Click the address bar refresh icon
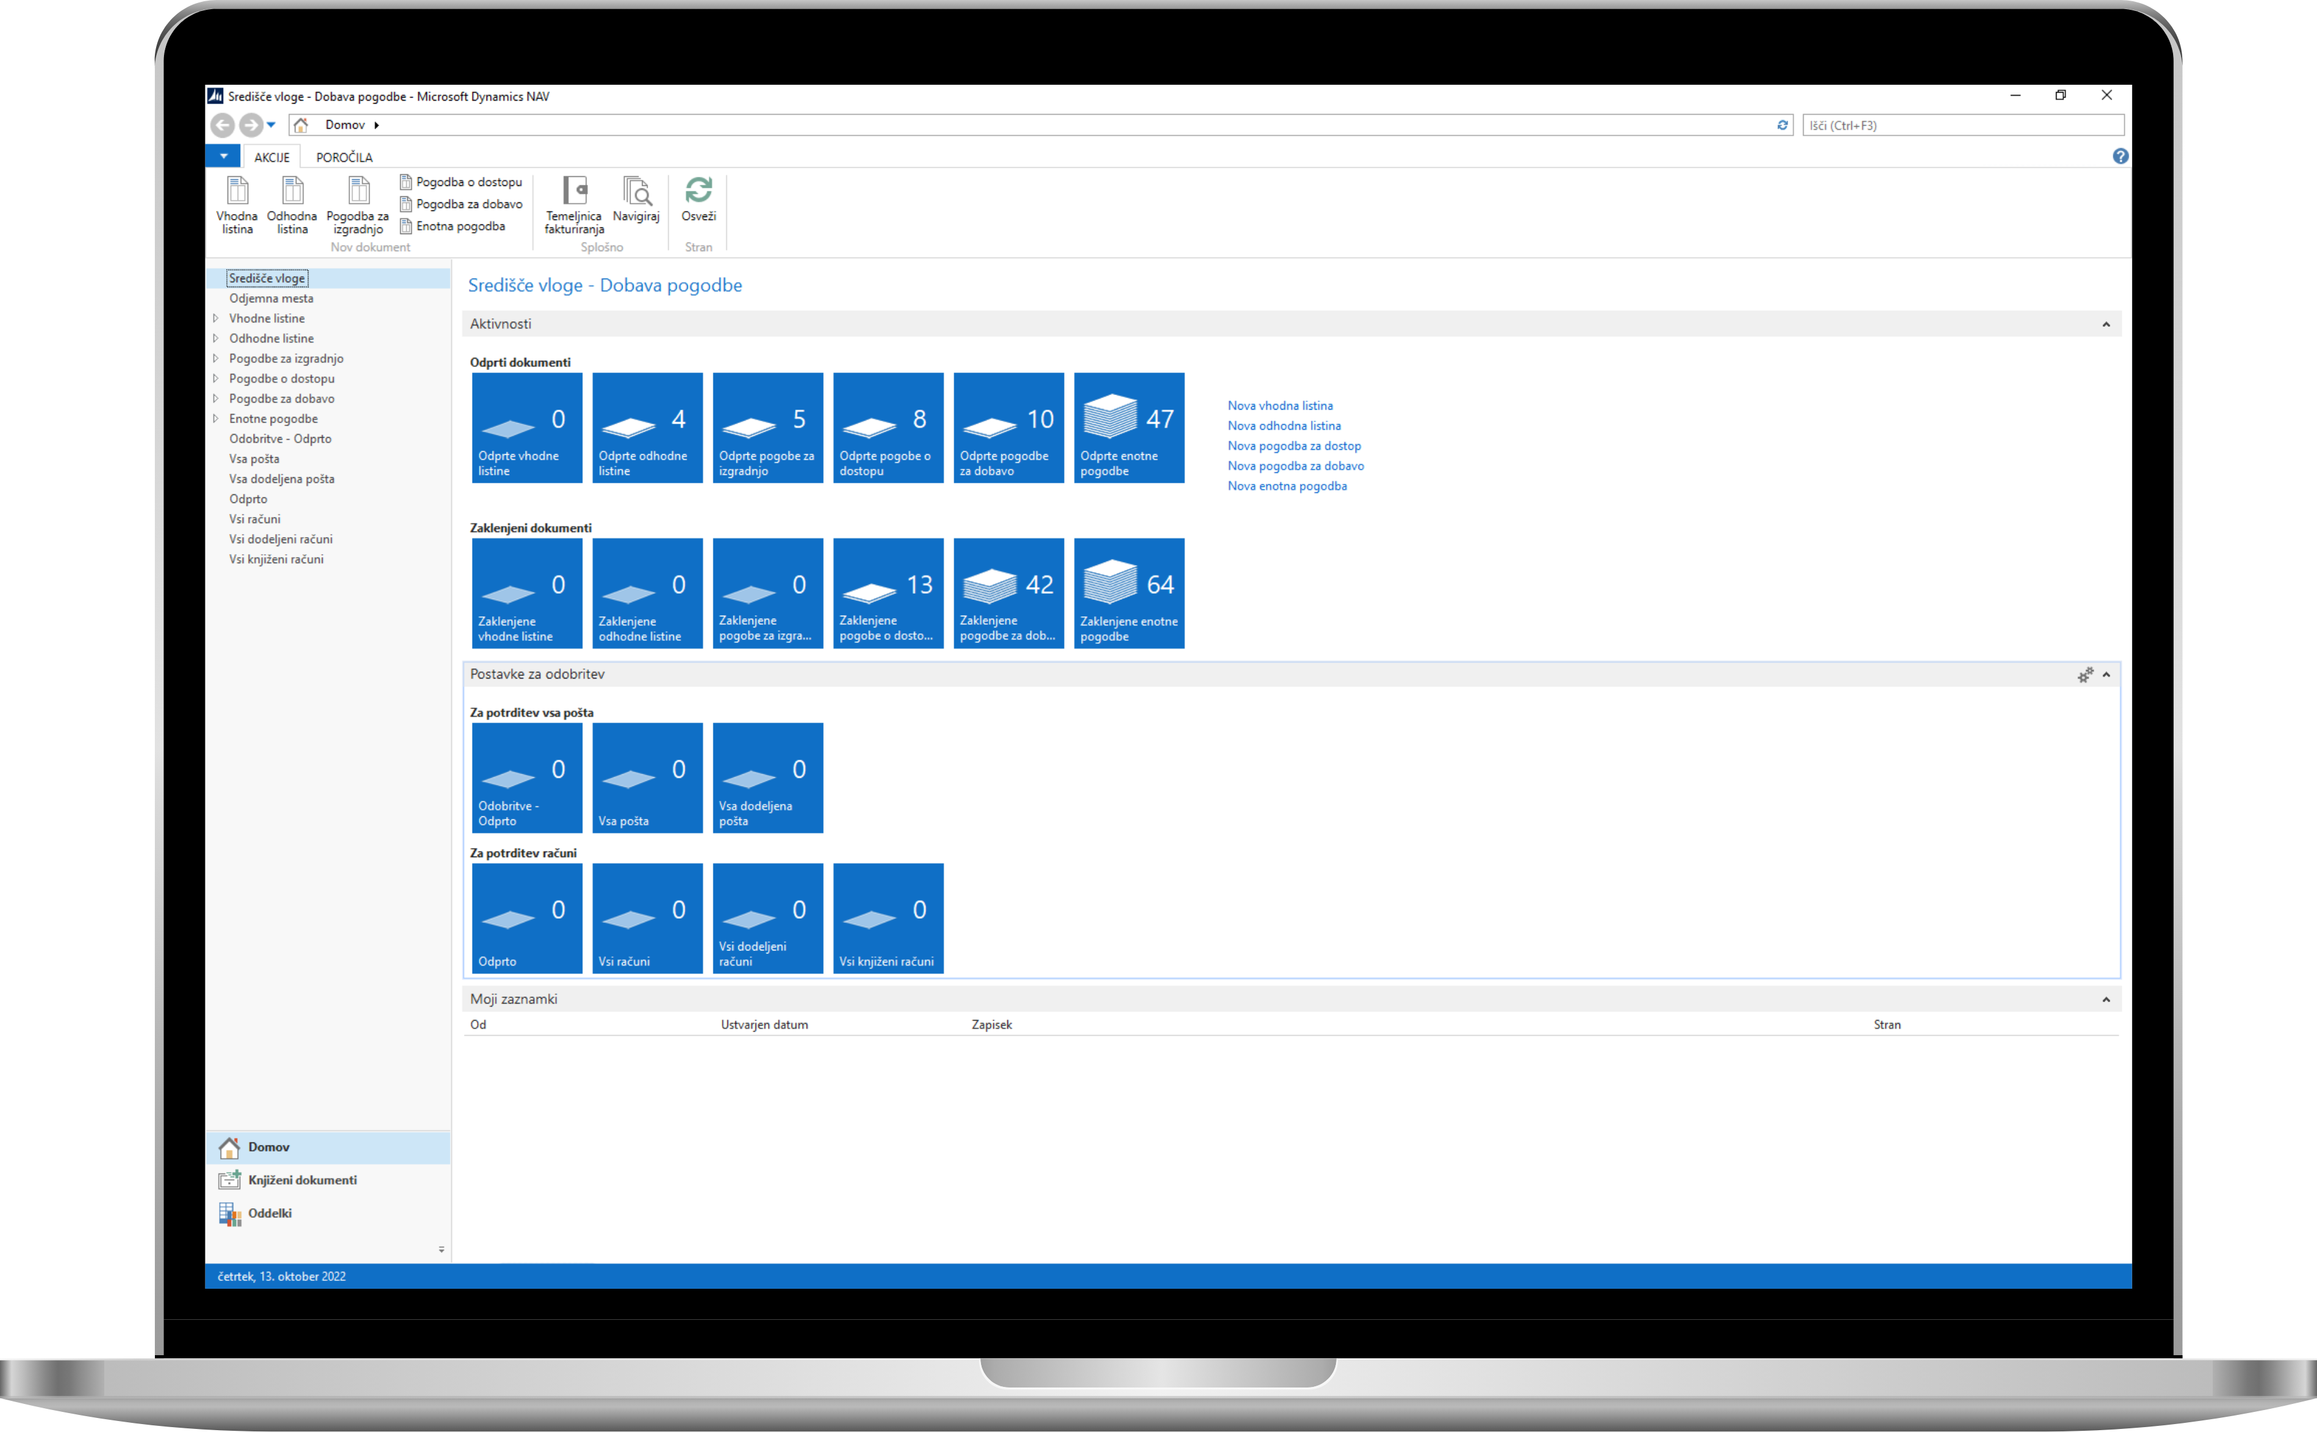This screenshot has width=2317, height=1432. click(x=1782, y=125)
